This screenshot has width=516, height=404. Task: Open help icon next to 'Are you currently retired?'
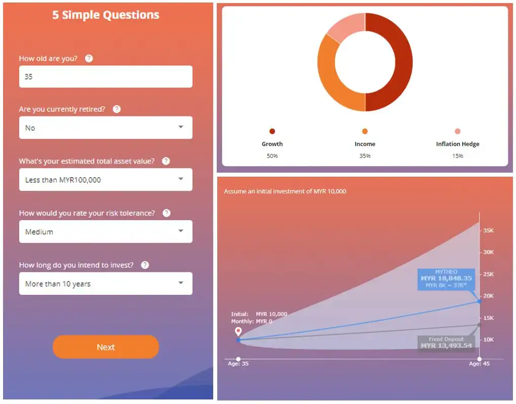point(116,109)
